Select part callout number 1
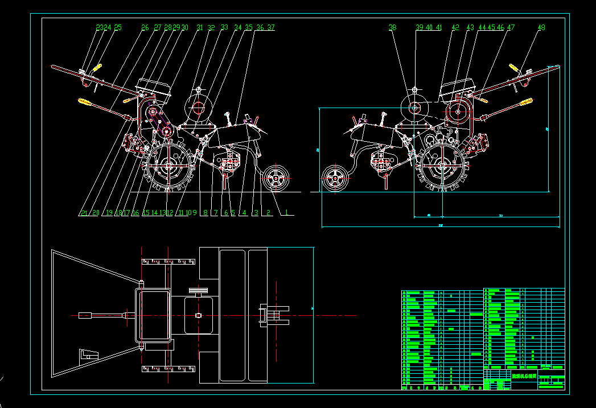This screenshot has height=408, width=596. coord(286,213)
